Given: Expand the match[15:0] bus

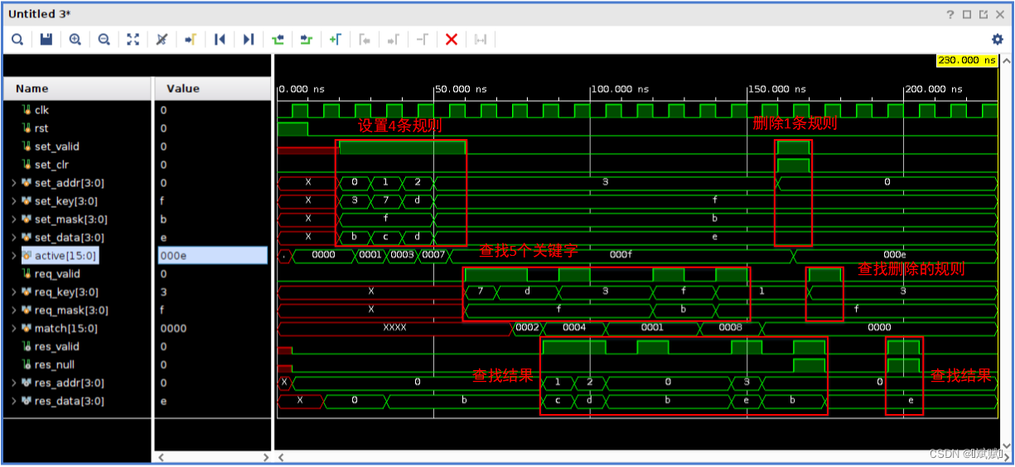Looking at the screenshot, I should [13, 329].
